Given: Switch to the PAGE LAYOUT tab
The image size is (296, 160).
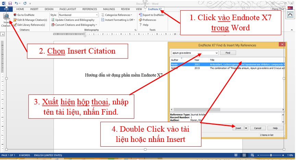Looking at the screenshot, I should 68,9.
